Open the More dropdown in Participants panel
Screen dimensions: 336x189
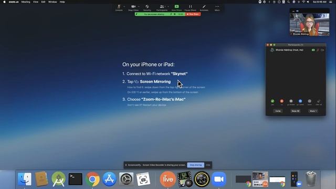(x=313, y=111)
